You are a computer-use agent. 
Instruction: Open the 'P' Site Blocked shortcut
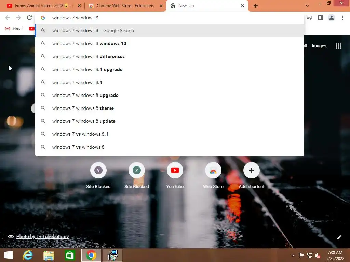(x=137, y=176)
